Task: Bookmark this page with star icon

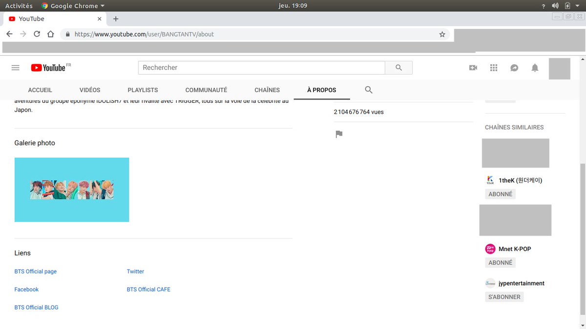Action: tap(442, 35)
